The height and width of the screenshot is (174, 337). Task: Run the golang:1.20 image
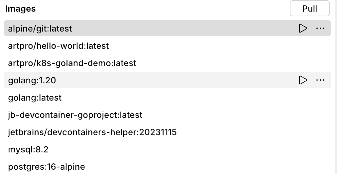point(303,80)
